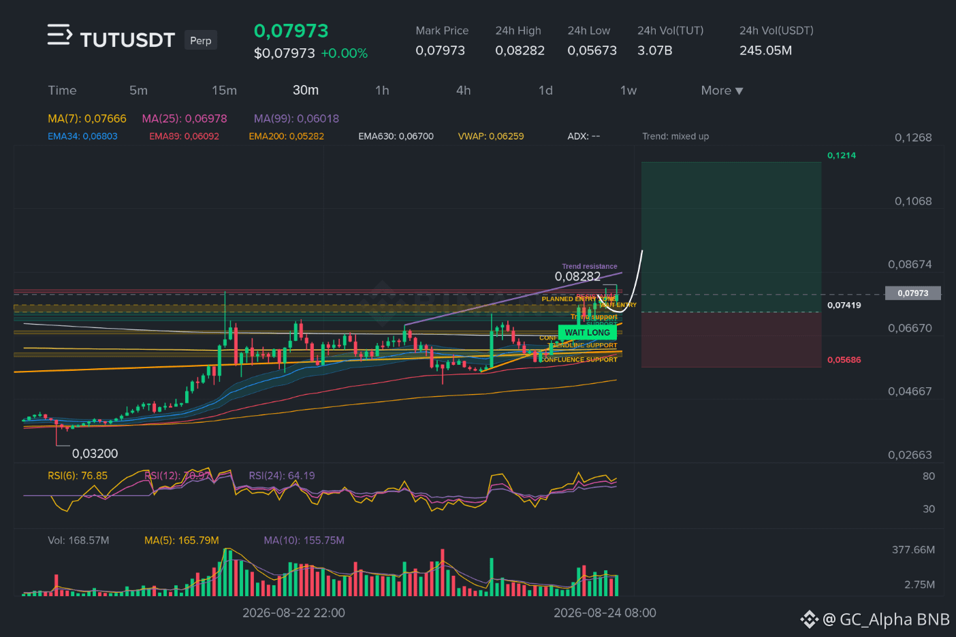Screen dimensions: 956x637
Task: Click the RSI(24): 64.19 indicator label
Action: [x=282, y=476]
